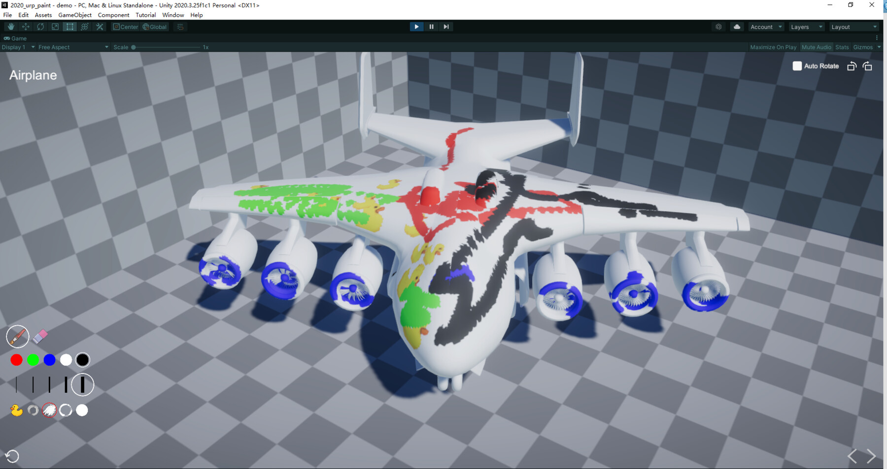Toggle Center pivot mode

click(x=126, y=27)
